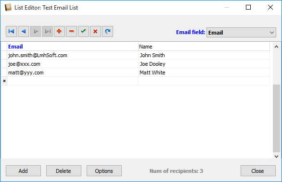Click the Add button
Image resolution: width=282 pixels, height=182 pixels.
[23, 171]
